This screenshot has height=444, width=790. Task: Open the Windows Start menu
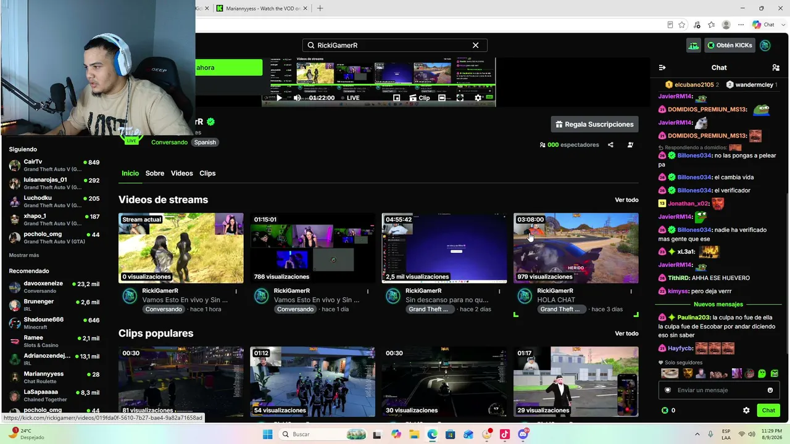click(x=267, y=434)
